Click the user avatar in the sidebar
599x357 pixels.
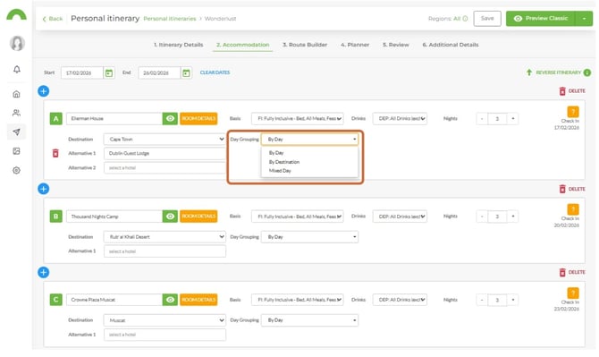click(17, 43)
